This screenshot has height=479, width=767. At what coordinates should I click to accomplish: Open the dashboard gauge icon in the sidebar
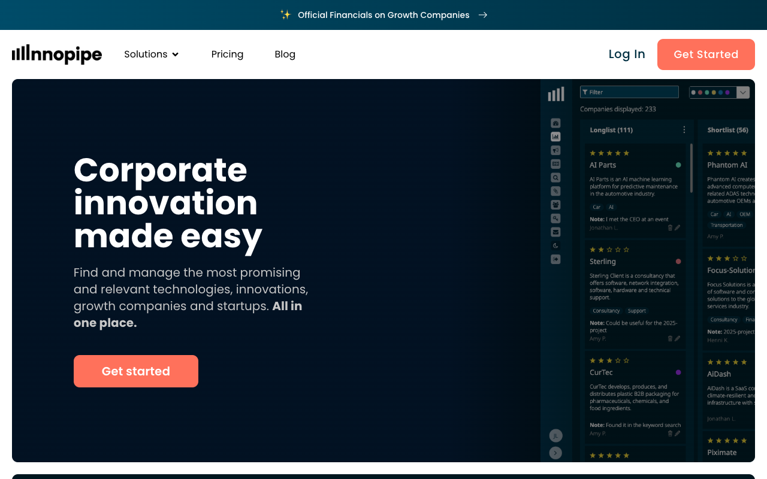pyautogui.click(x=555, y=123)
